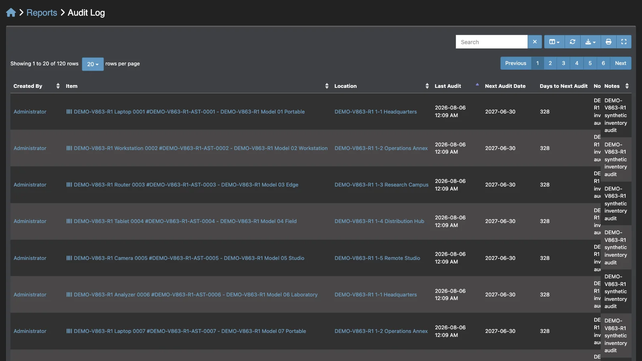Click the Next Audit Date header
This screenshot has width=642, height=361.
pyautogui.click(x=505, y=86)
